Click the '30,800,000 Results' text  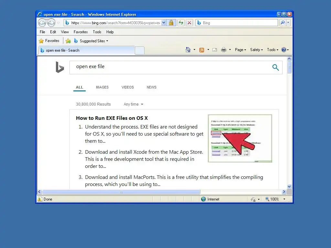[93, 104]
